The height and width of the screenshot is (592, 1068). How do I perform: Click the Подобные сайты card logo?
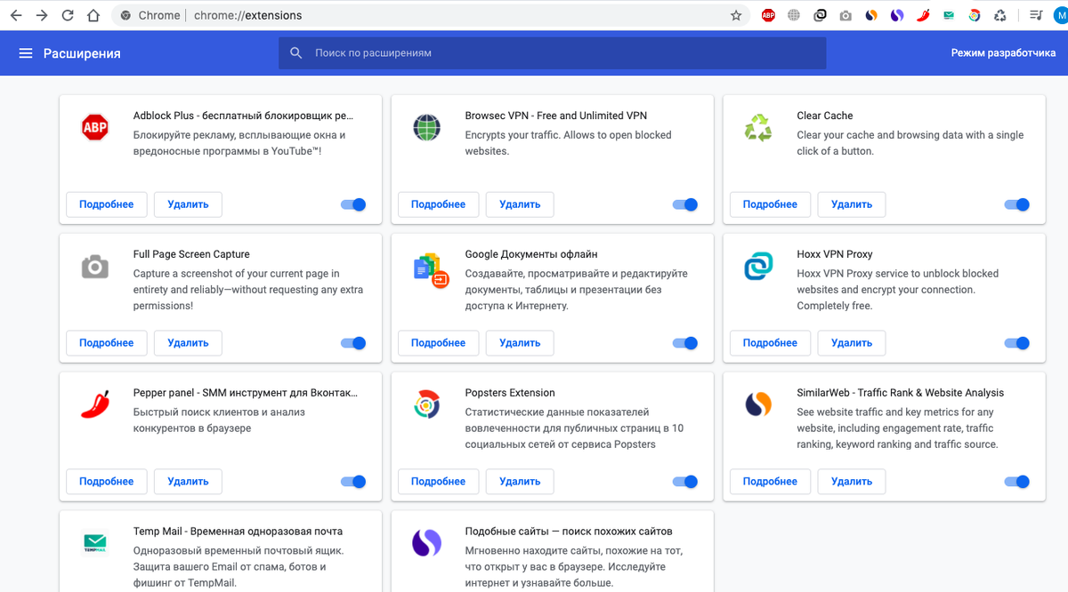coord(427,544)
